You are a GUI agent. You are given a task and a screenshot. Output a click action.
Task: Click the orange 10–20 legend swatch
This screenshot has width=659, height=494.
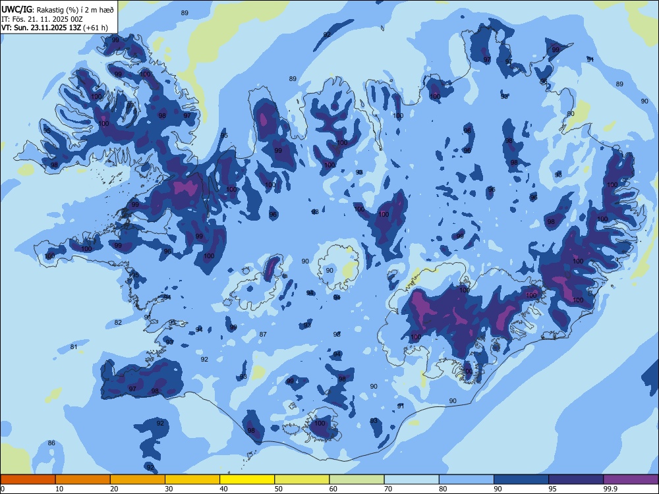click(x=83, y=480)
